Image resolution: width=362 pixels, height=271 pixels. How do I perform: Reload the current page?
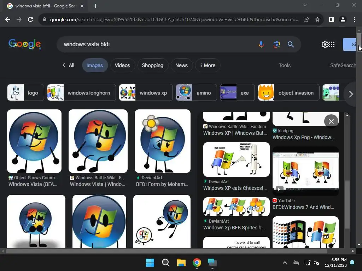click(30, 20)
